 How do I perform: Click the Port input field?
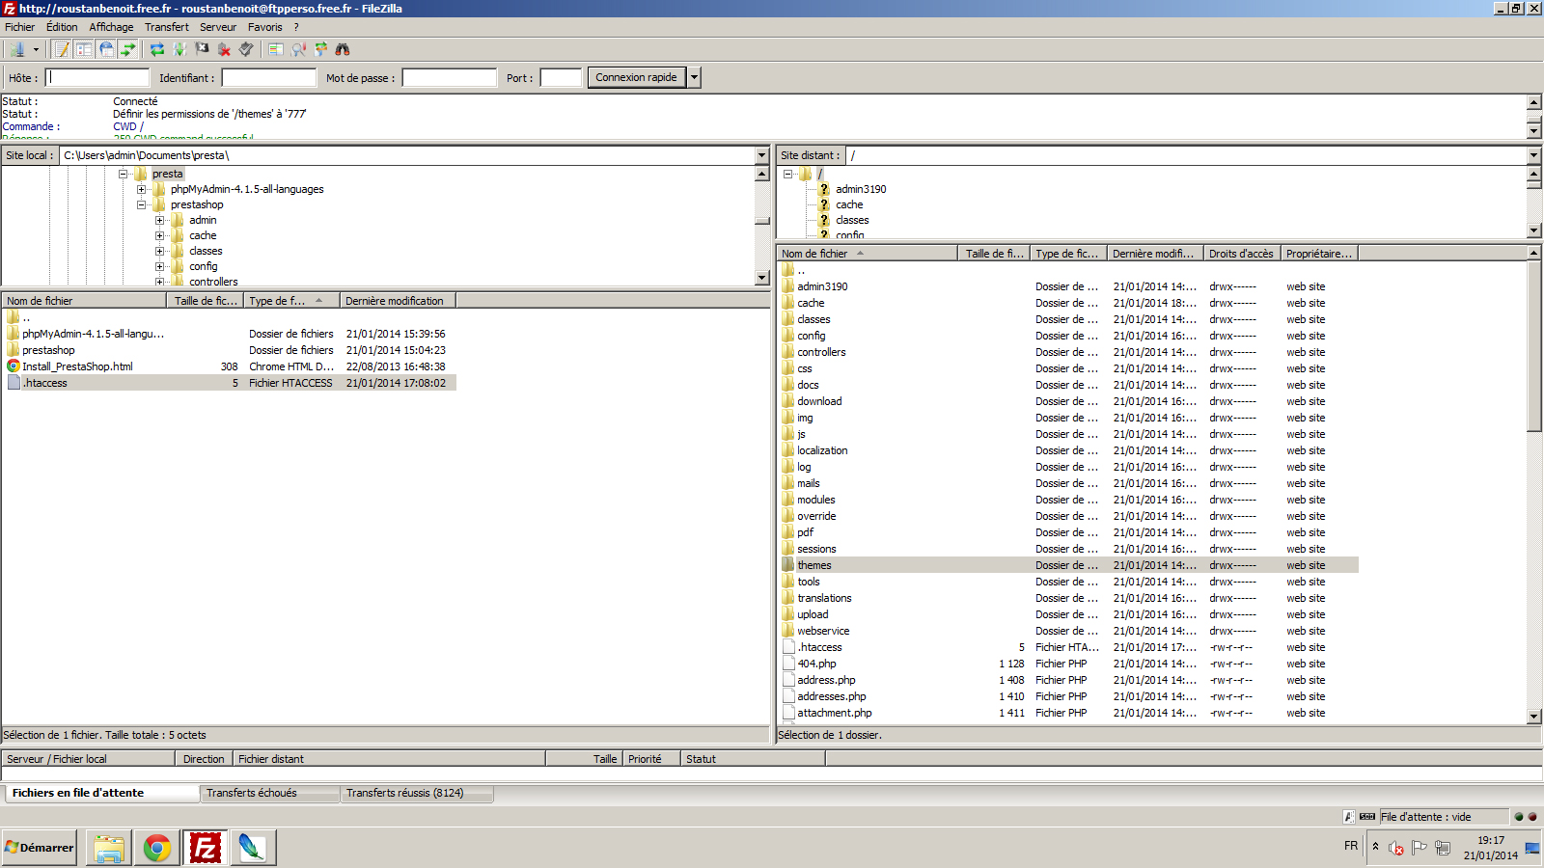pyautogui.click(x=561, y=78)
